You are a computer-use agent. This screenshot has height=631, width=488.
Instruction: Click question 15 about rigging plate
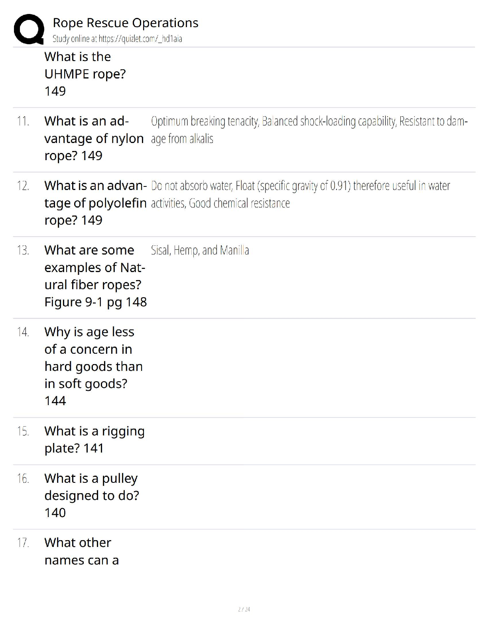(x=94, y=439)
